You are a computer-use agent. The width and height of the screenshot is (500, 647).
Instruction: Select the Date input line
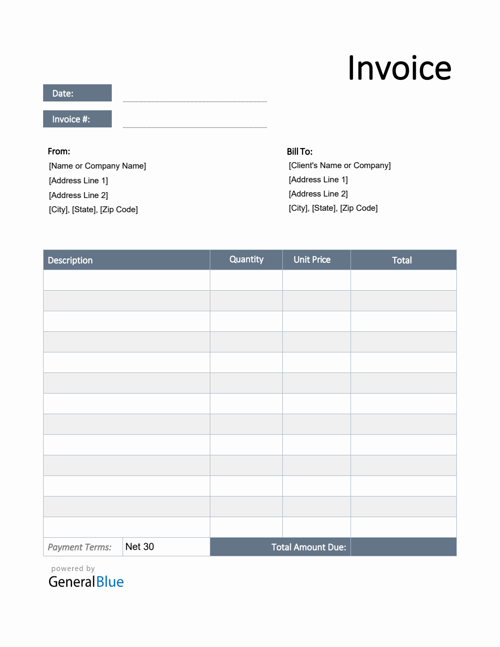click(195, 100)
